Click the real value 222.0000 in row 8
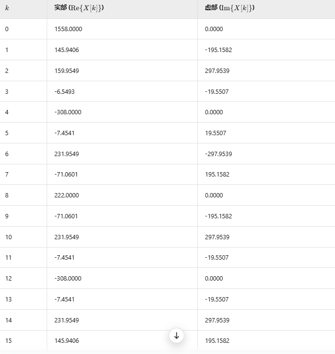The width and height of the screenshot is (335, 354). point(67,195)
